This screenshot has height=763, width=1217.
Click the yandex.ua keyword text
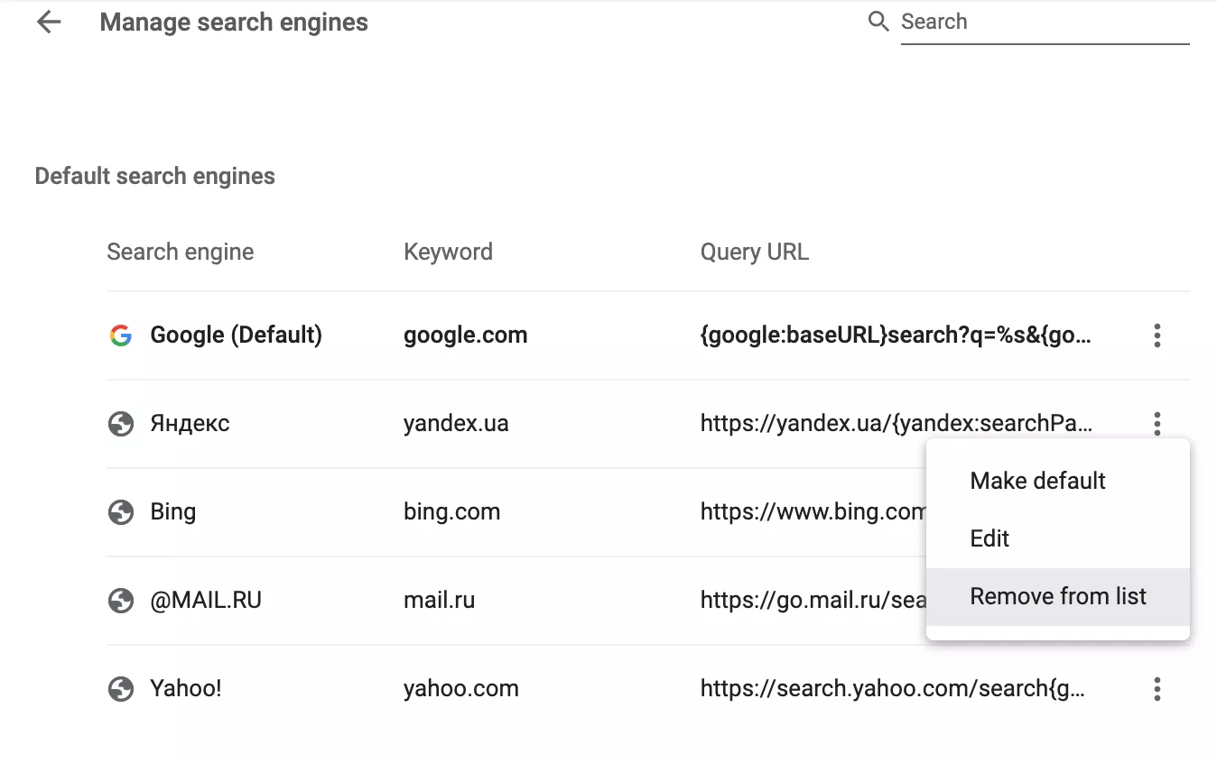456,424
